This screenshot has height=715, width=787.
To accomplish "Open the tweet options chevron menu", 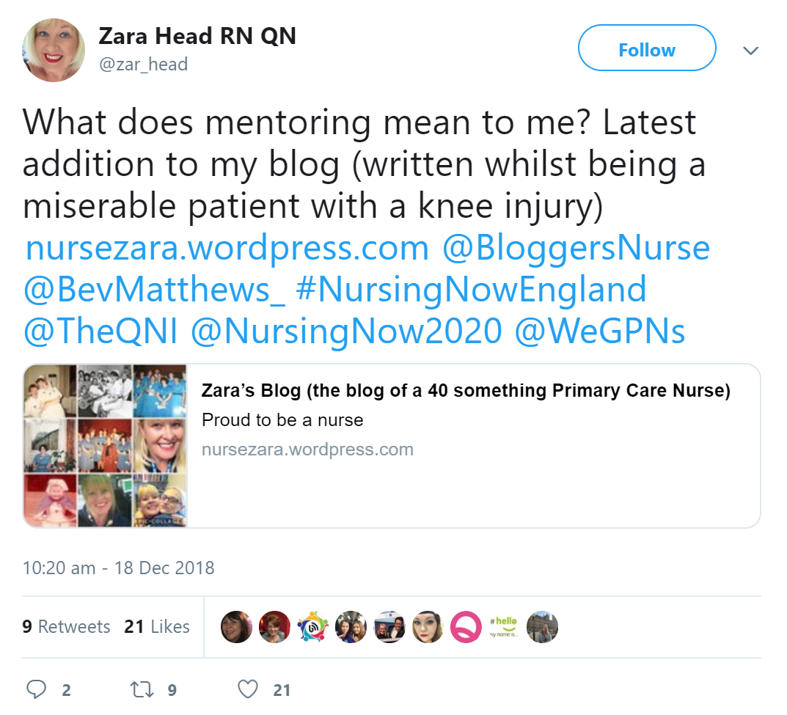I will tap(750, 50).
